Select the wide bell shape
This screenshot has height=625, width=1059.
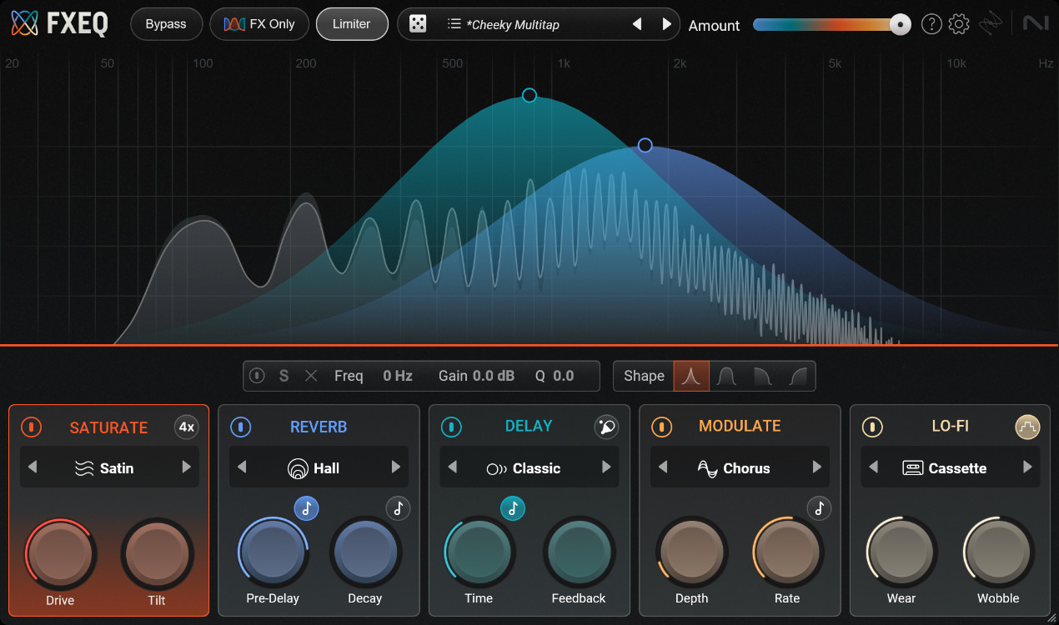tap(726, 377)
